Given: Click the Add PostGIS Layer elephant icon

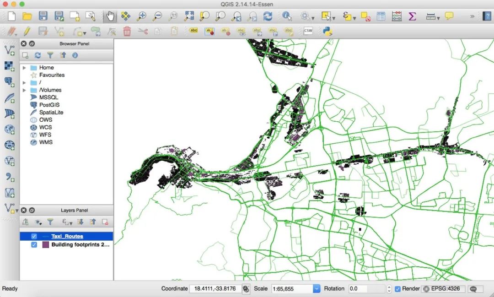Looking at the screenshot, I should [10, 81].
